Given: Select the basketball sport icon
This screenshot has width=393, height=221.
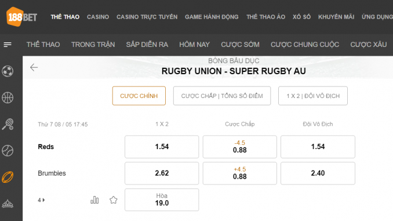Looking at the screenshot, I should click(x=8, y=97).
